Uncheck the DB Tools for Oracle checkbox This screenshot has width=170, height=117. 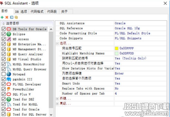click(x=4, y=29)
